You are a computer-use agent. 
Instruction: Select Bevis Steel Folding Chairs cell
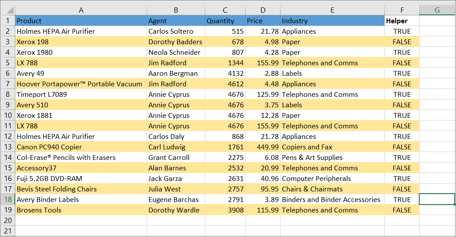(x=81, y=189)
